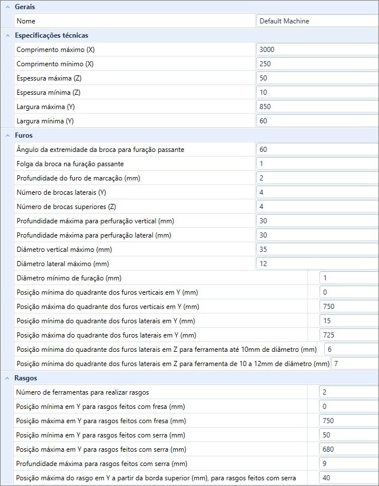
Task: Click the Ângulo da extremidade da broca field
Action: [x=318, y=150]
